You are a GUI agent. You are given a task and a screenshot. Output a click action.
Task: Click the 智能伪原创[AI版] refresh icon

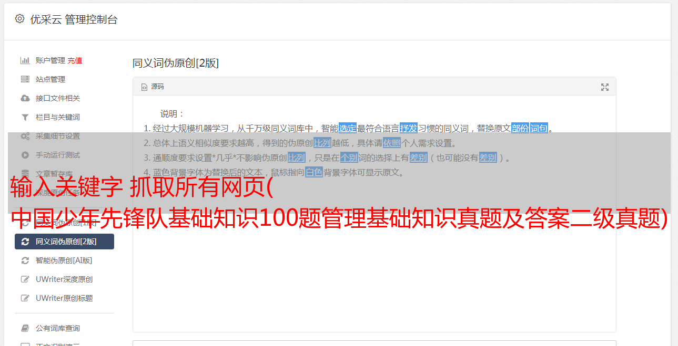point(25,260)
